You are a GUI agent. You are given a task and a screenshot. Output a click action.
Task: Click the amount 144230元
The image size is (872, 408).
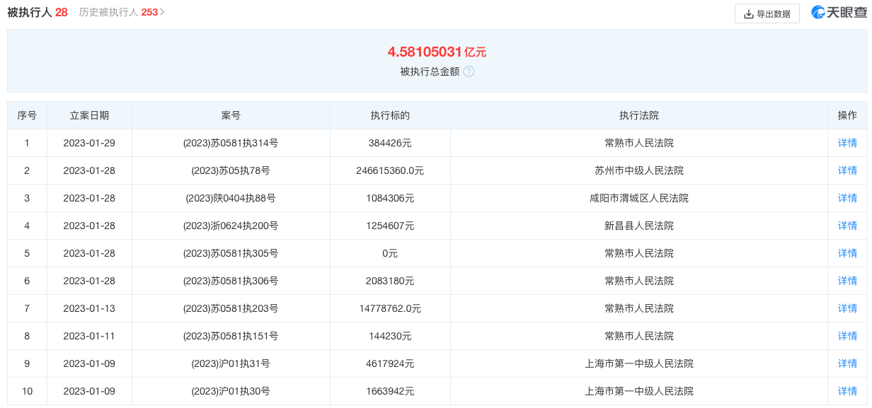coord(390,336)
